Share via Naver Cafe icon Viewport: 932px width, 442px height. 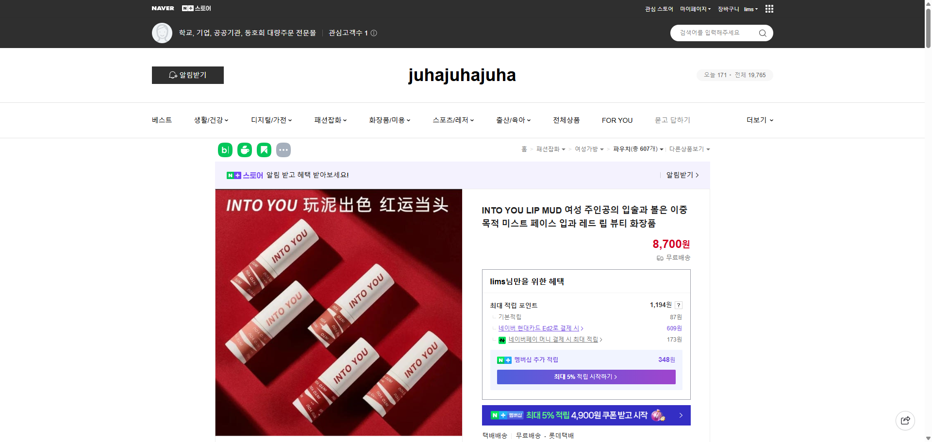[244, 150]
